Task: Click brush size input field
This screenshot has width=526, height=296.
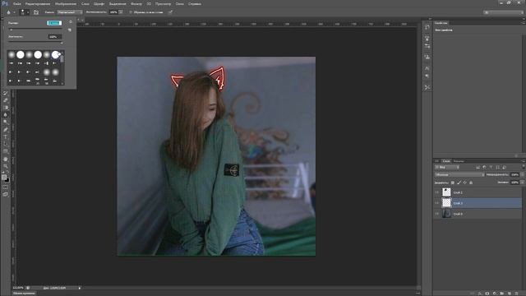Action: 54,23
